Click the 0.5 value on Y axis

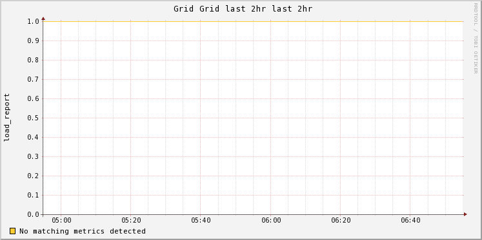point(33,118)
